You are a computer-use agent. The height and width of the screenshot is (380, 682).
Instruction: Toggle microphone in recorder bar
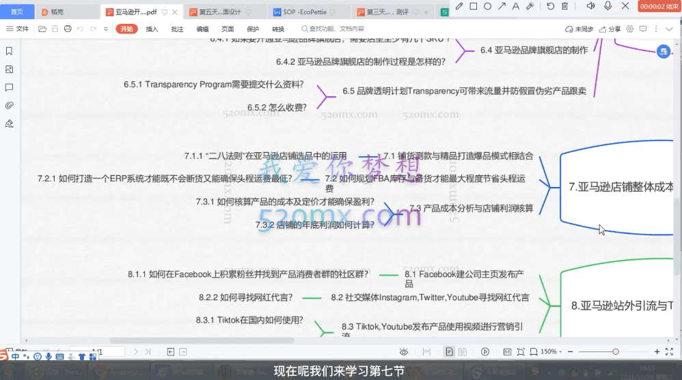[x=608, y=5]
